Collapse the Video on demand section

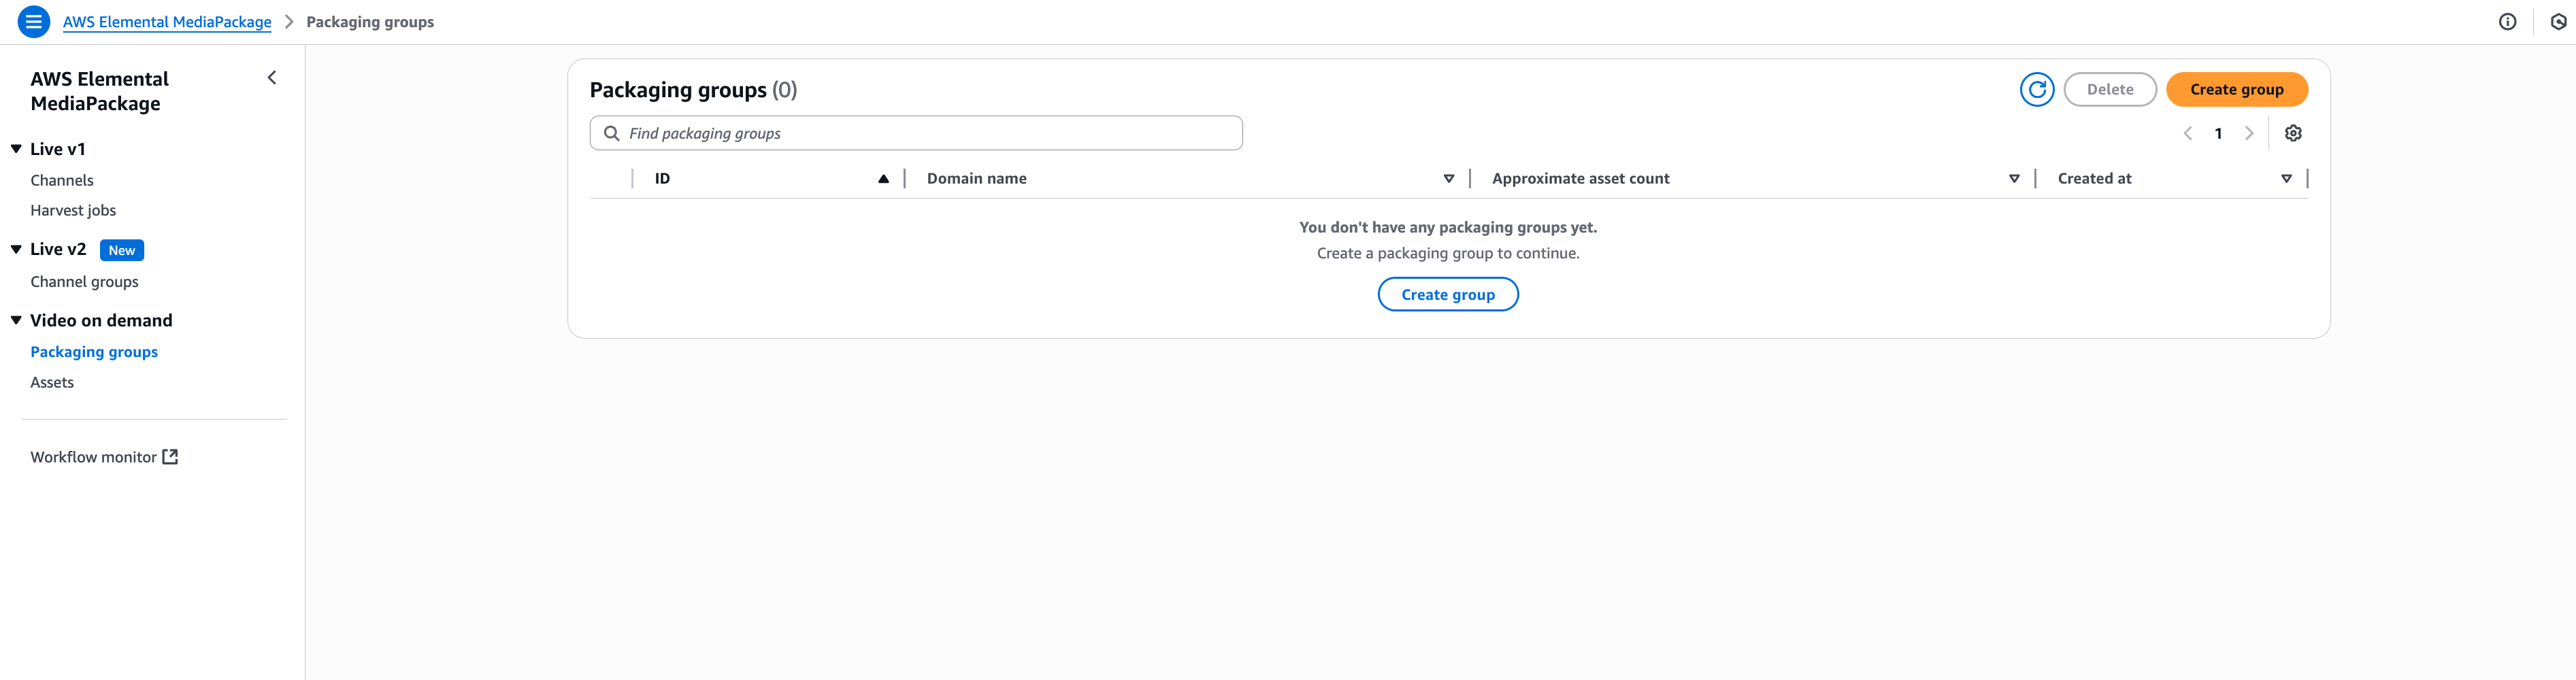(x=16, y=320)
